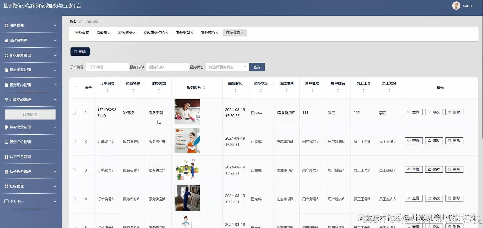Screen dimensions: 483x228
Task: Collapse the 订单提醒管理 menu chevron
Action: (55, 100)
